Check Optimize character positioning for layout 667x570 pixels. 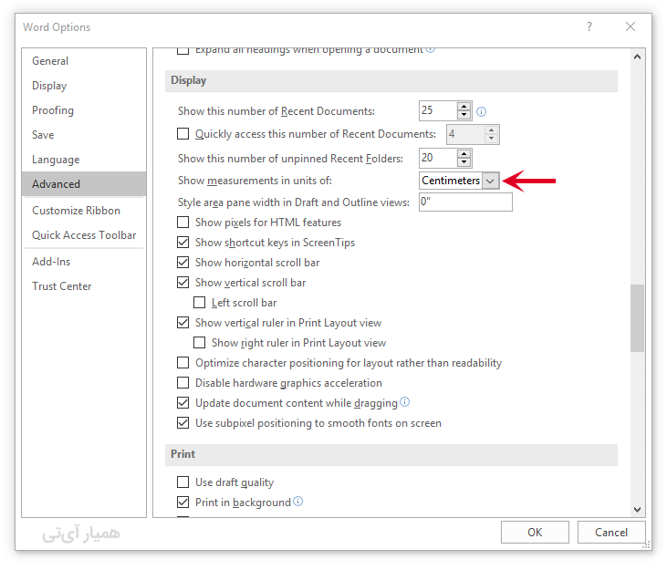182,363
